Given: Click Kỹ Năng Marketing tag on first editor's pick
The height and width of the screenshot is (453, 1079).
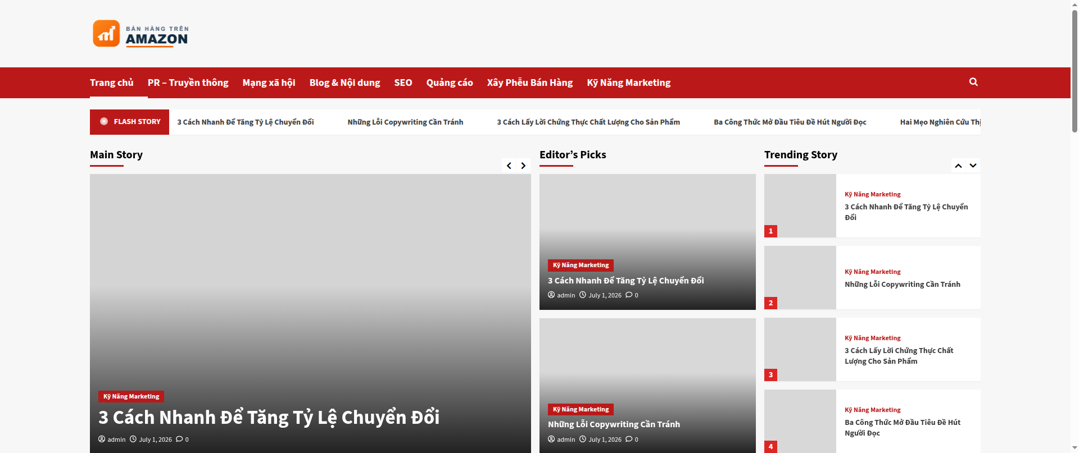Looking at the screenshot, I should click(x=581, y=265).
